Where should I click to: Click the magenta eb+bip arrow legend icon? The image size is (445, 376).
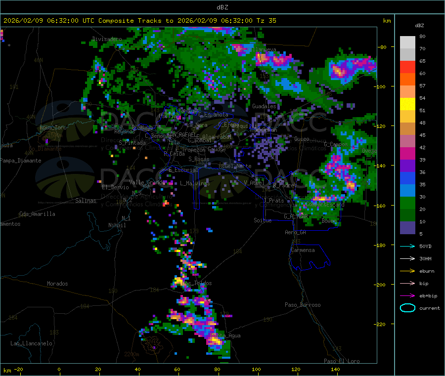pos(407,295)
